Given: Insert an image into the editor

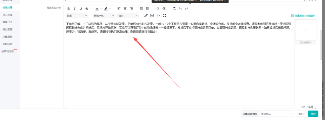Looking at the screenshot, I should (x=152, y=16).
